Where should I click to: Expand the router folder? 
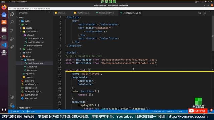[x=21, y=49]
